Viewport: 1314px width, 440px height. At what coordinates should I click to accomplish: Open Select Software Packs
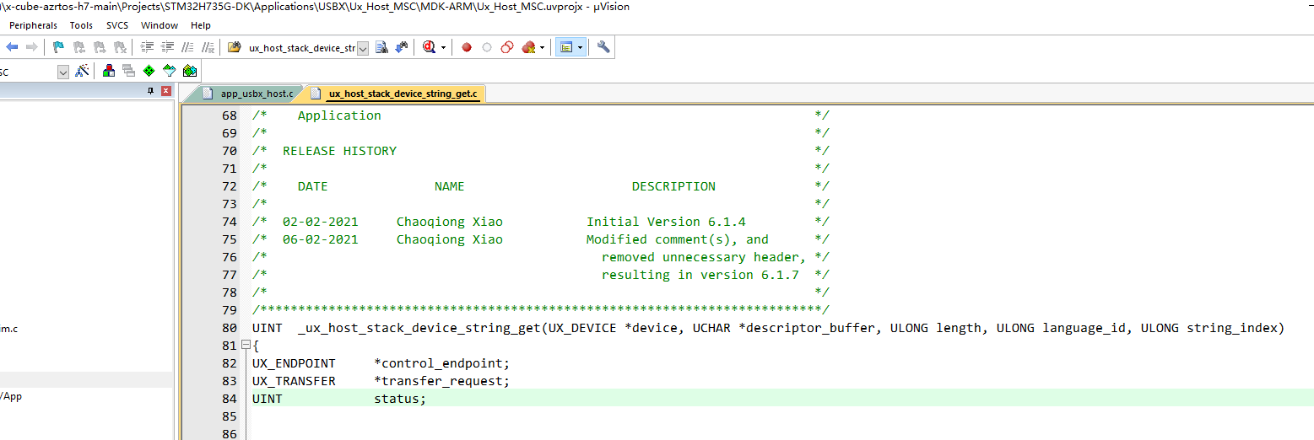169,71
